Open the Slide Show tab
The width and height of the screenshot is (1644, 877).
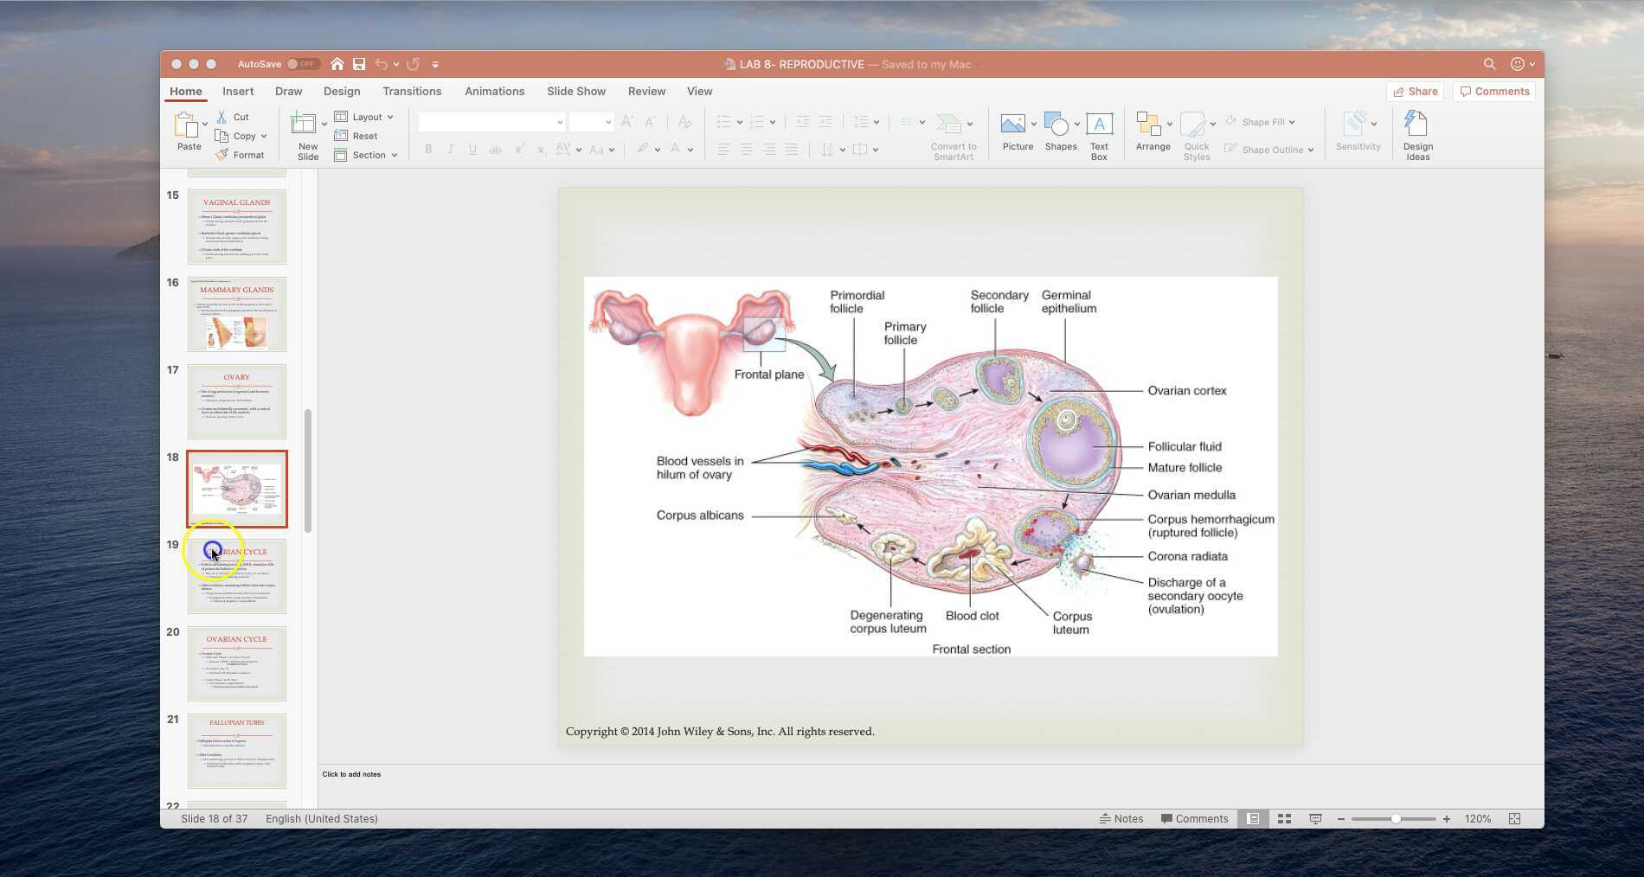(x=575, y=92)
